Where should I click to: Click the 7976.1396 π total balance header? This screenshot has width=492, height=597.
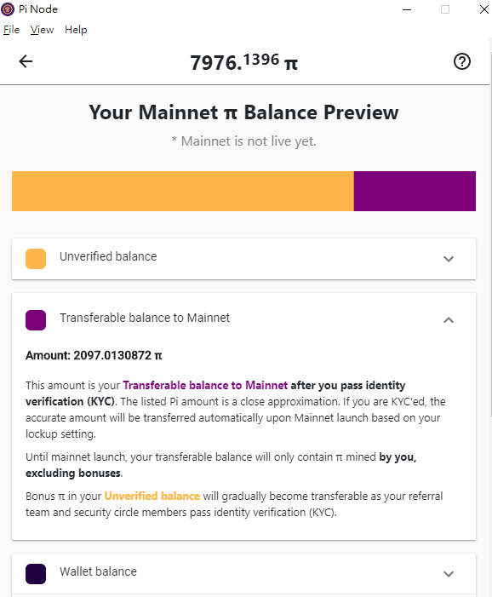tap(244, 62)
